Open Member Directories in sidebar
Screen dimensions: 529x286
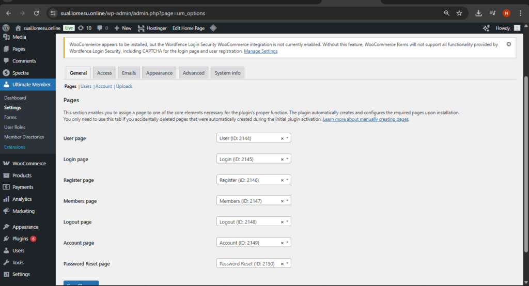coord(24,137)
